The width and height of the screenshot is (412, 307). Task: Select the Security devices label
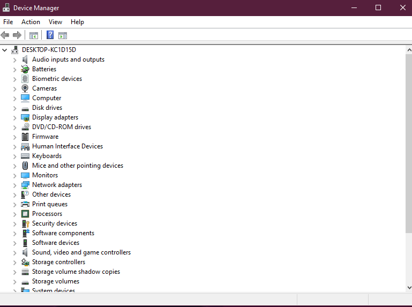click(x=55, y=223)
